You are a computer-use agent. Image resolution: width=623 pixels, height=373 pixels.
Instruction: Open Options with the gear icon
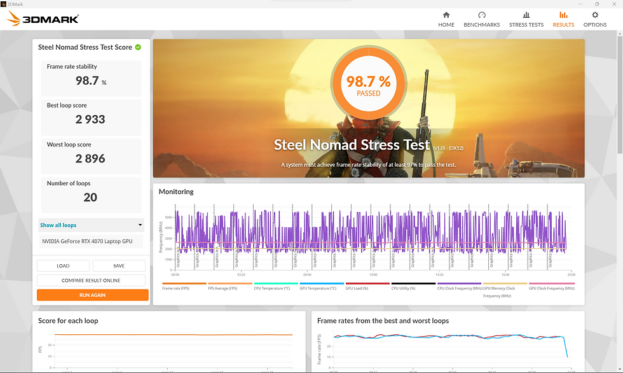(x=595, y=15)
